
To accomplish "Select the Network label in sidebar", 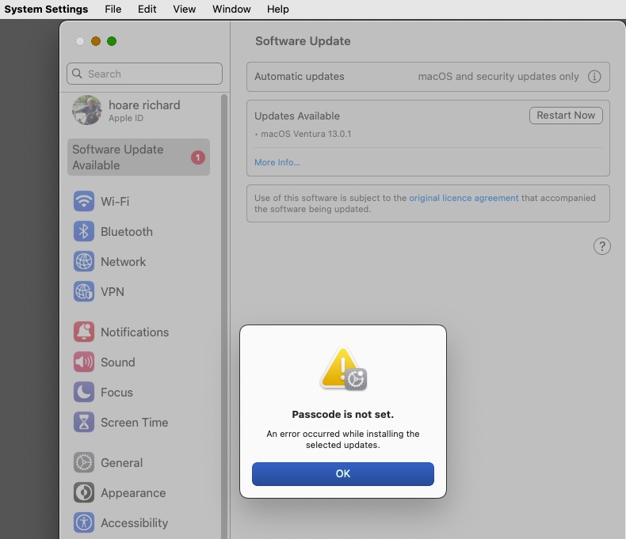I will (124, 261).
